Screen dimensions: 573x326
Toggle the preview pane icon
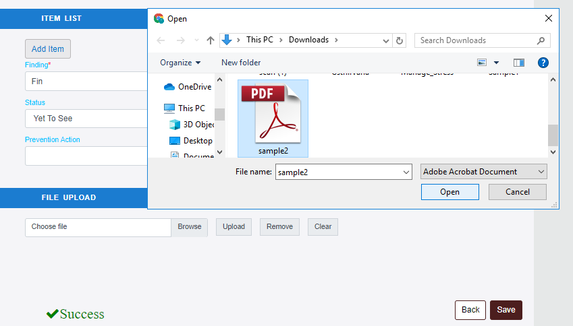[518, 63]
